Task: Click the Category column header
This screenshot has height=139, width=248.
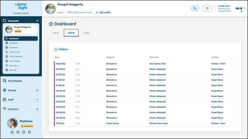Action: click(110, 57)
